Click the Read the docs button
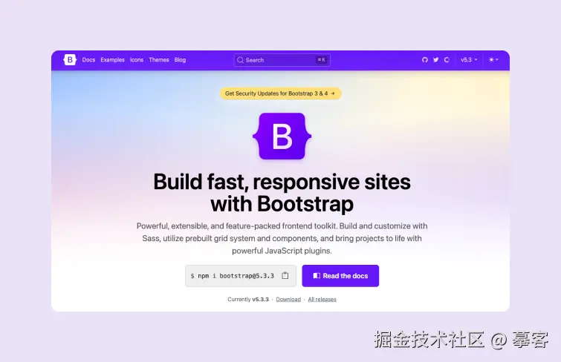This screenshot has height=362, width=561. coord(340,275)
